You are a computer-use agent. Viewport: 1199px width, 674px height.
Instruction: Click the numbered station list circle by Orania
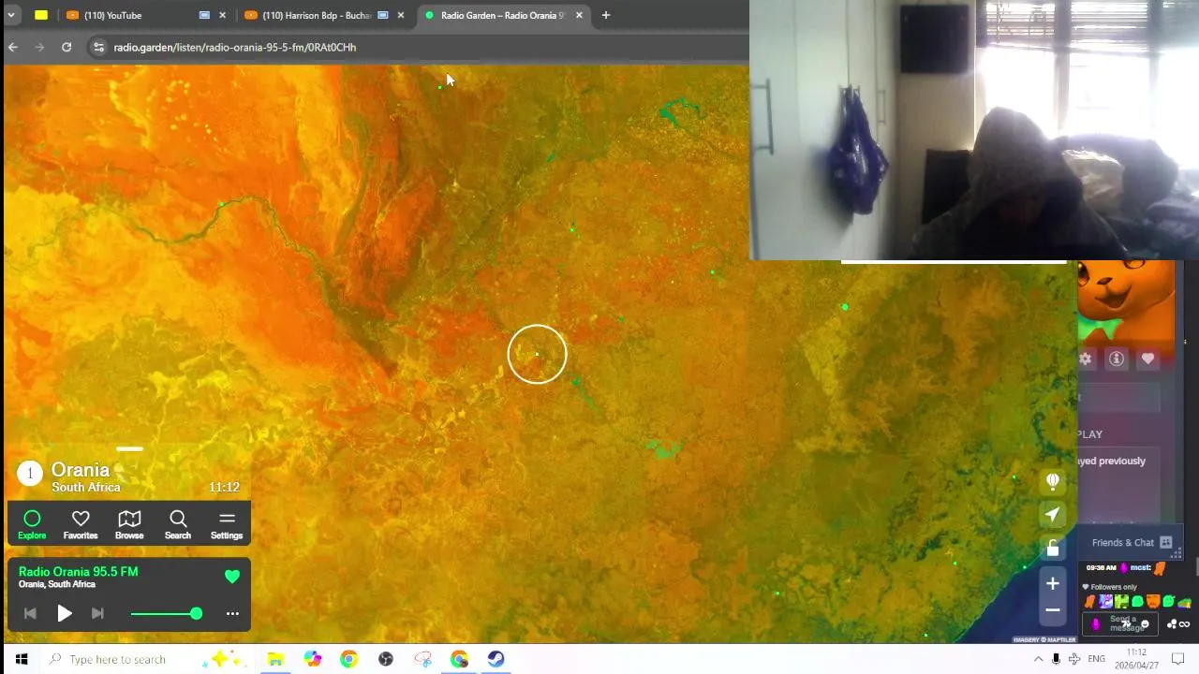point(30,474)
